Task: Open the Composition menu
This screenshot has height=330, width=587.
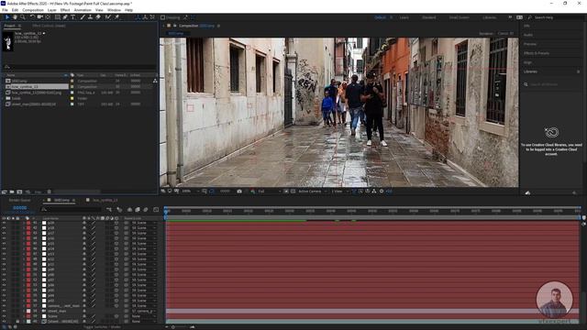Action: 33,10
